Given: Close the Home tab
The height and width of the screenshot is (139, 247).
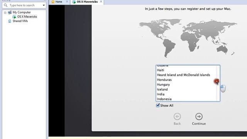Looking at the screenshot, I should click(x=67, y=2).
